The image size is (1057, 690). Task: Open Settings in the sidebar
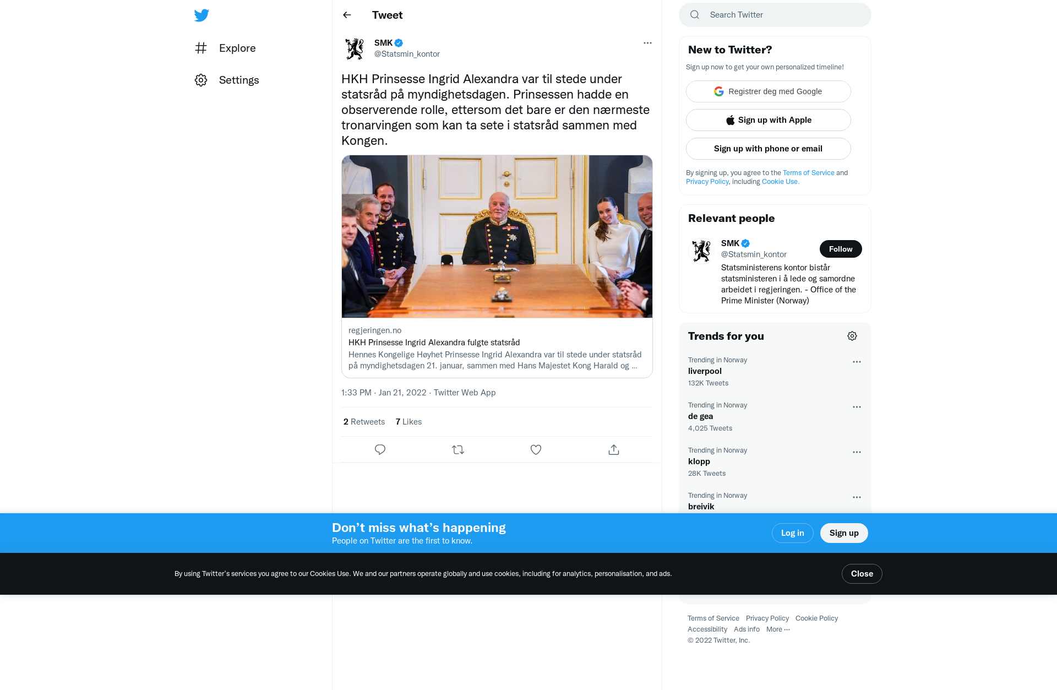[x=227, y=80]
